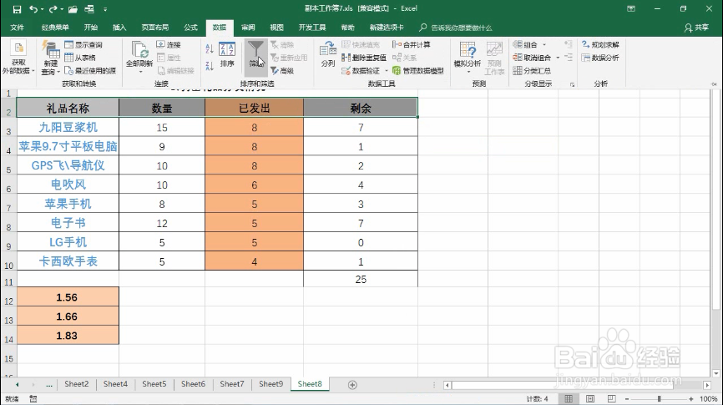Select the Sheet5 tab
The width and height of the screenshot is (723, 405).
click(x=154, y=384)
